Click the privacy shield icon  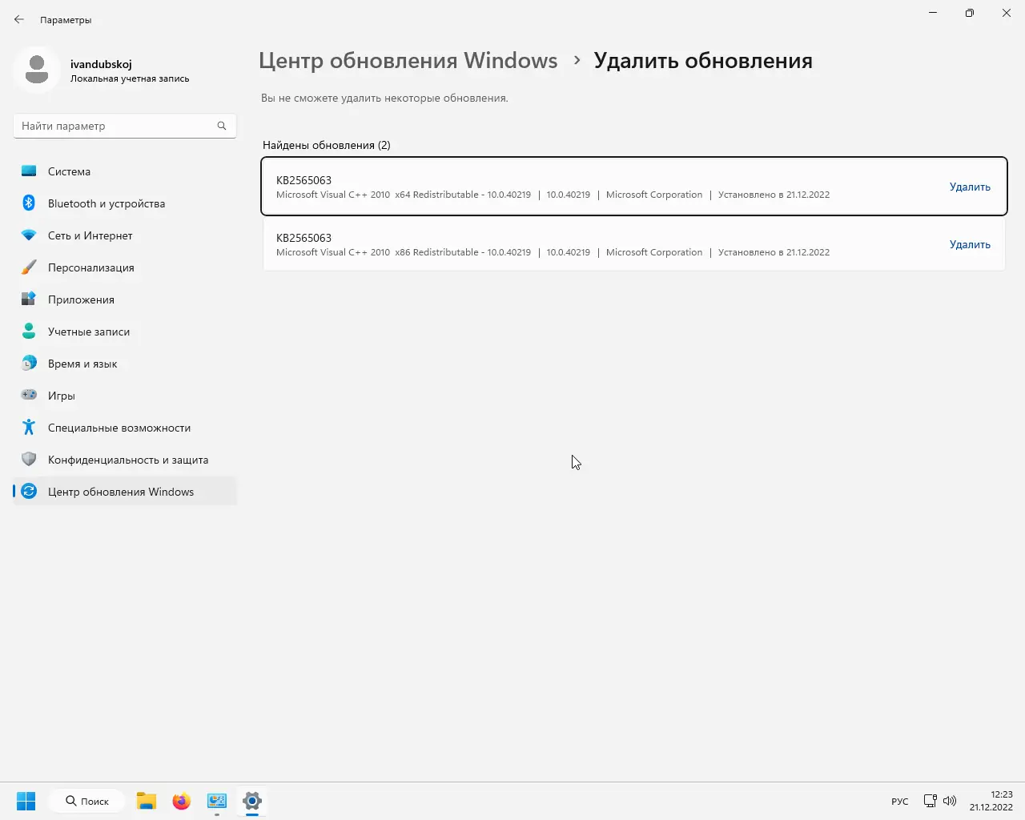point(29,460)
